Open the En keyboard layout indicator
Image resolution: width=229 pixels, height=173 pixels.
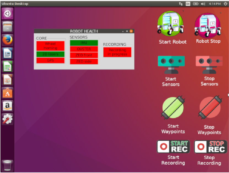click(188, 4)
